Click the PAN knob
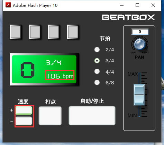Image resolution: width=164 pixels, height=145 pixels. coord(140,44)
